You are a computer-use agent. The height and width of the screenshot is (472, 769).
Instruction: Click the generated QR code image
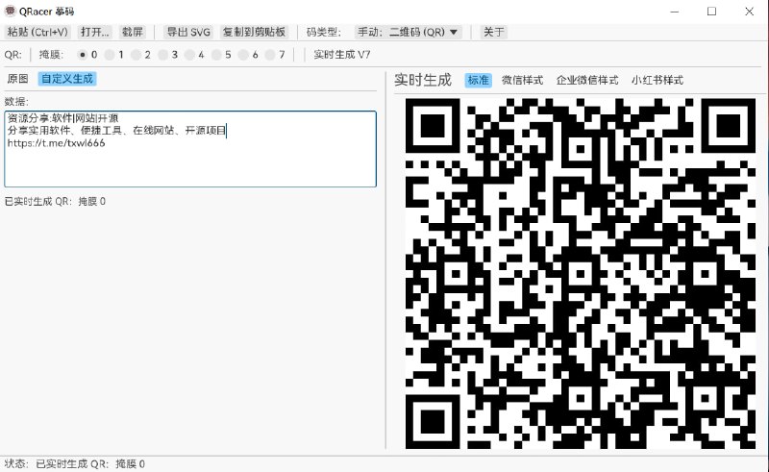[581, 273]
